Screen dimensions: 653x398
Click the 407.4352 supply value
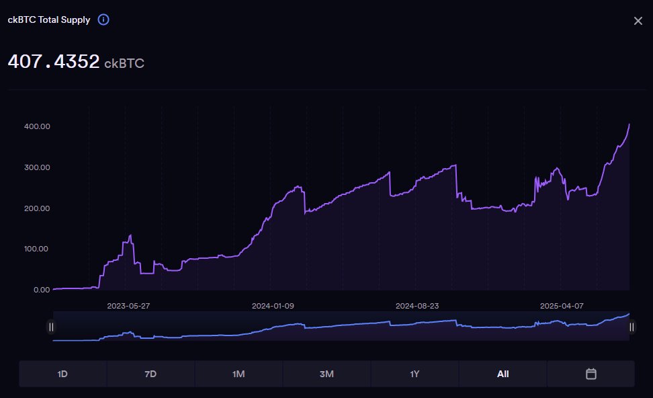[x=53, y=62]
